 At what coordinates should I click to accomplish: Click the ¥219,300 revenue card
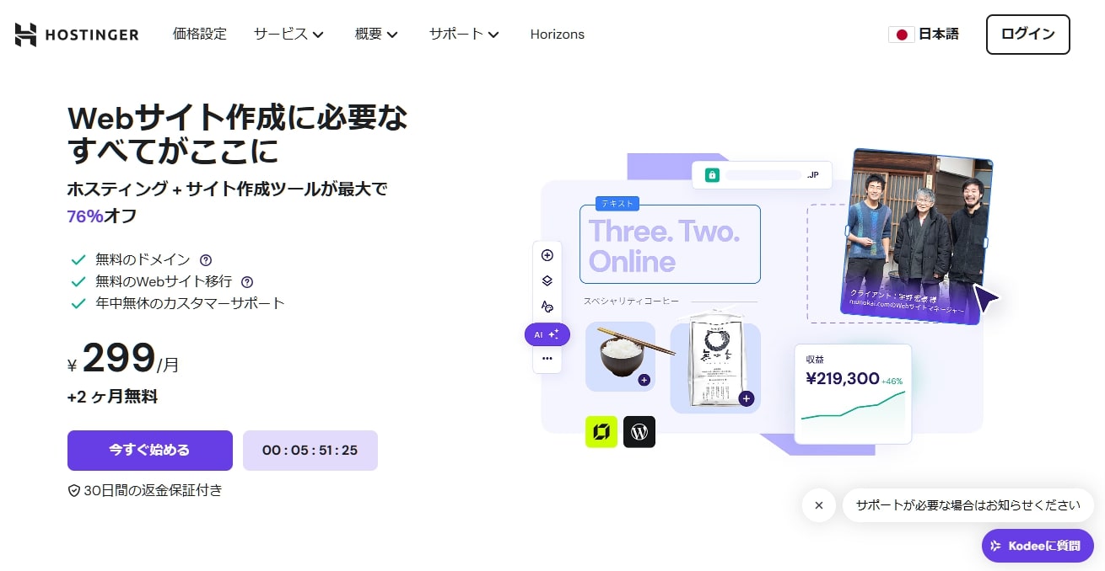click(853, 393)
